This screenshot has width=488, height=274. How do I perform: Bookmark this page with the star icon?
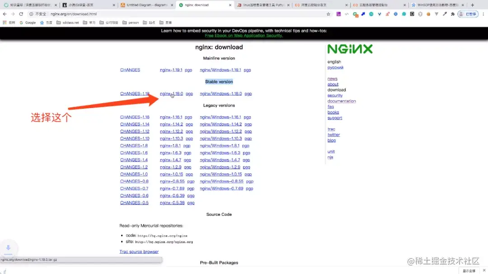click(328, 14)
